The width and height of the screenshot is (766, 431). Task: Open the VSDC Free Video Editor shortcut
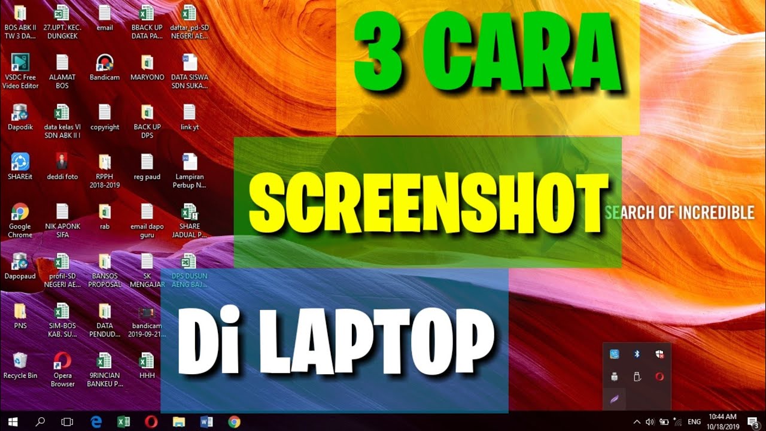(x=20, y=71)
